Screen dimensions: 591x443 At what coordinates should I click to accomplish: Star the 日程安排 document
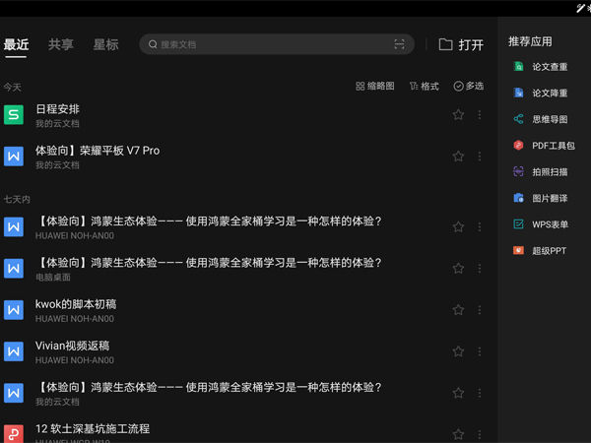click(x=458, y=114)
